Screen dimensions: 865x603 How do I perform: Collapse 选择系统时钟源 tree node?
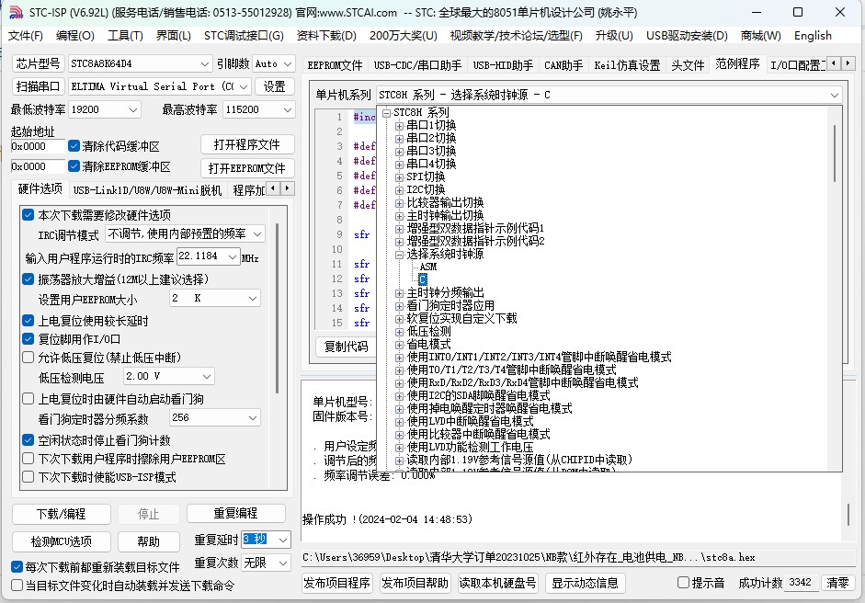[399, 255]
